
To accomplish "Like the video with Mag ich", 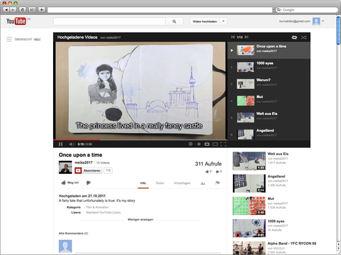I will [70, 182].
